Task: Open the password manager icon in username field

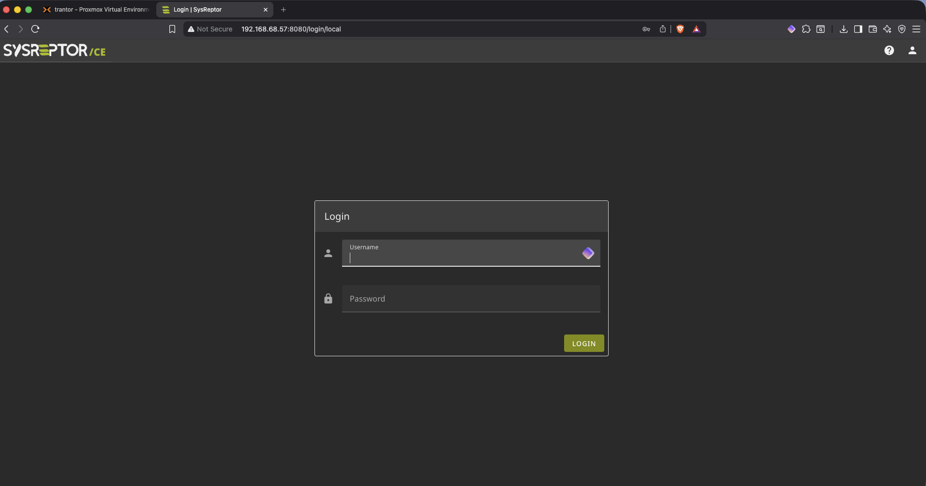Action: coord(588,253)
